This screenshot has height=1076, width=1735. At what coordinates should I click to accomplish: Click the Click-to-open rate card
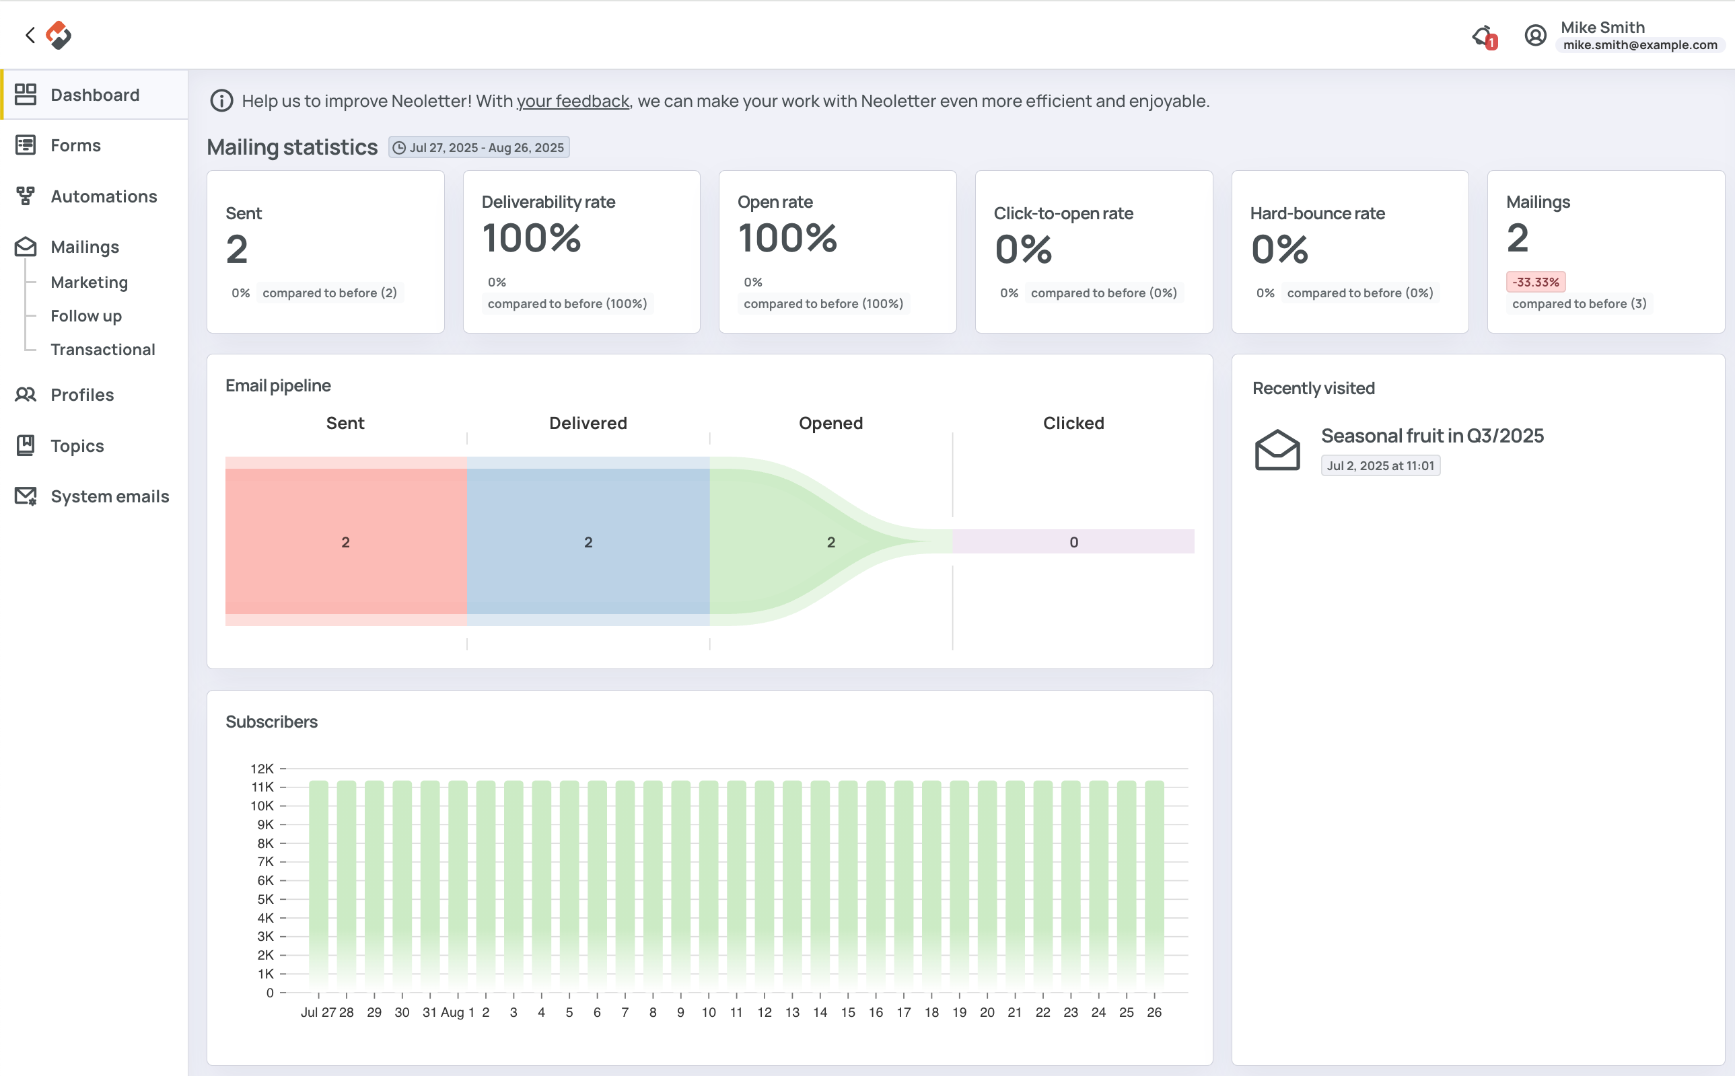1094,252
